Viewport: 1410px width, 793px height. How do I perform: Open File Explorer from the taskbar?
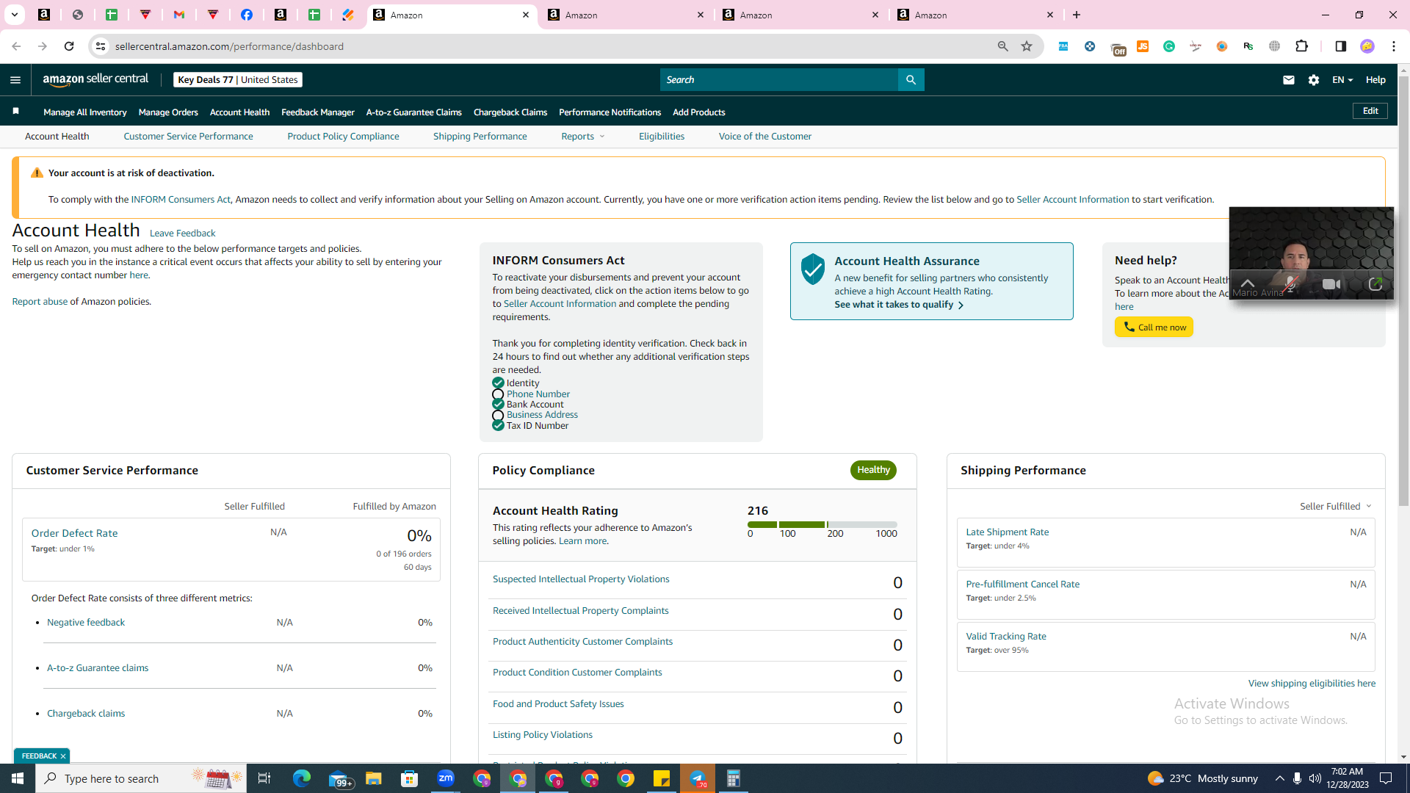(374, 778)
